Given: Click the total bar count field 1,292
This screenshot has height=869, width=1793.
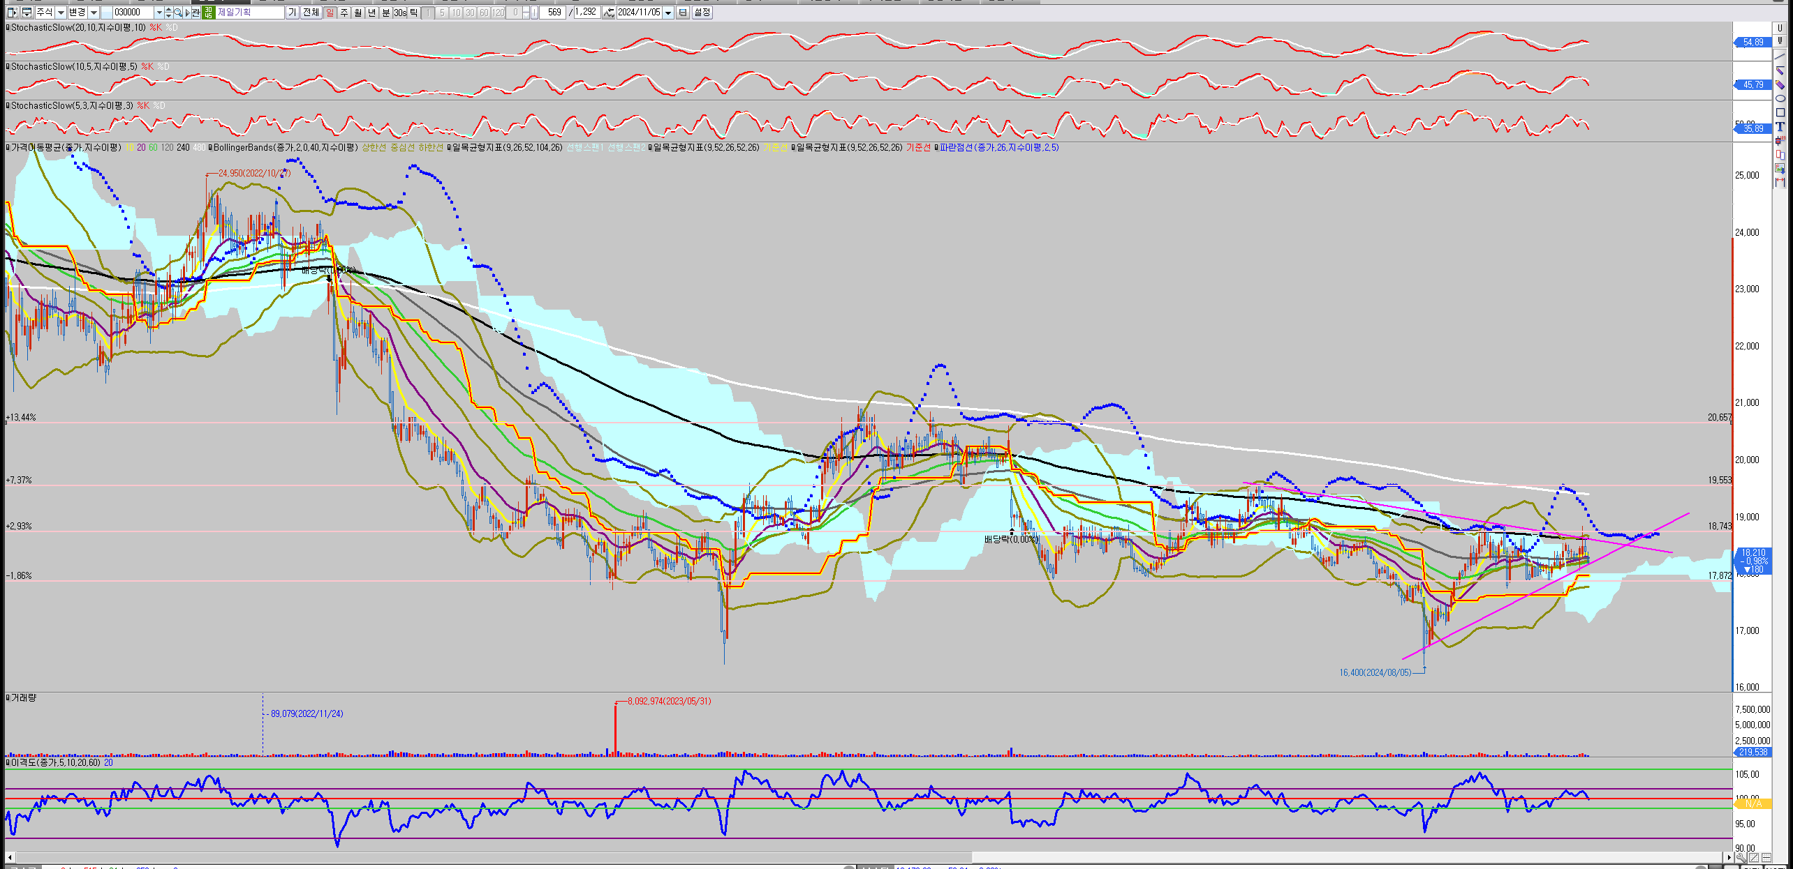Looking at the screenshot, I should tap(586, 12).
